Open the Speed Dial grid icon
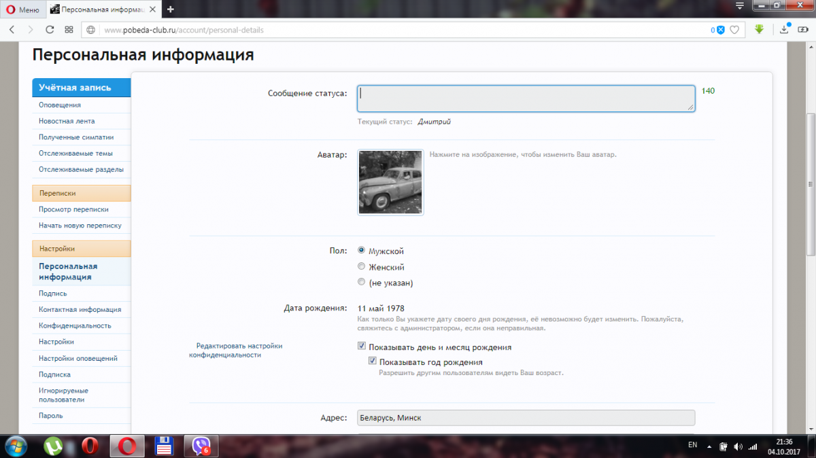816x458 pixels. [x=69, y=30]
